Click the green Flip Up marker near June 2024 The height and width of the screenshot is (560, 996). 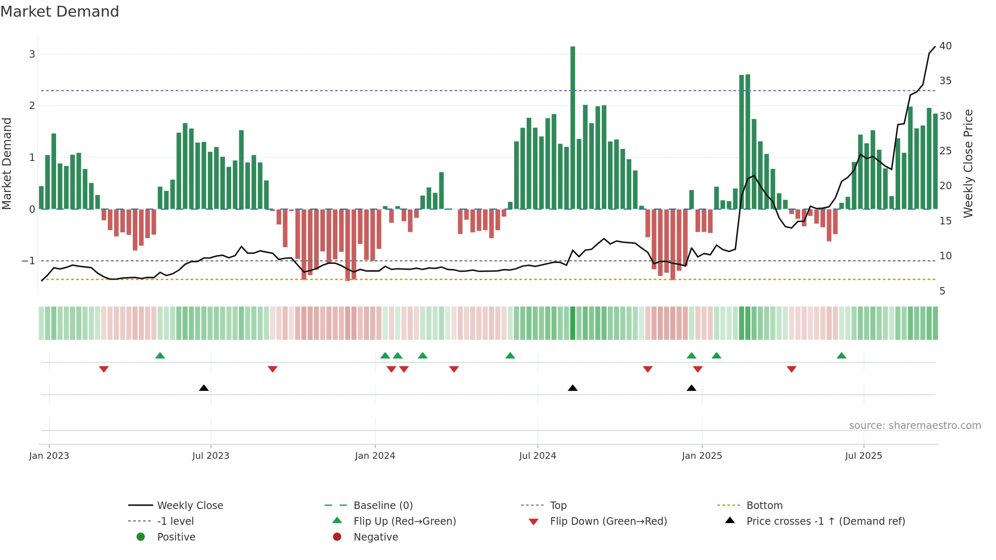pos(510,355)
